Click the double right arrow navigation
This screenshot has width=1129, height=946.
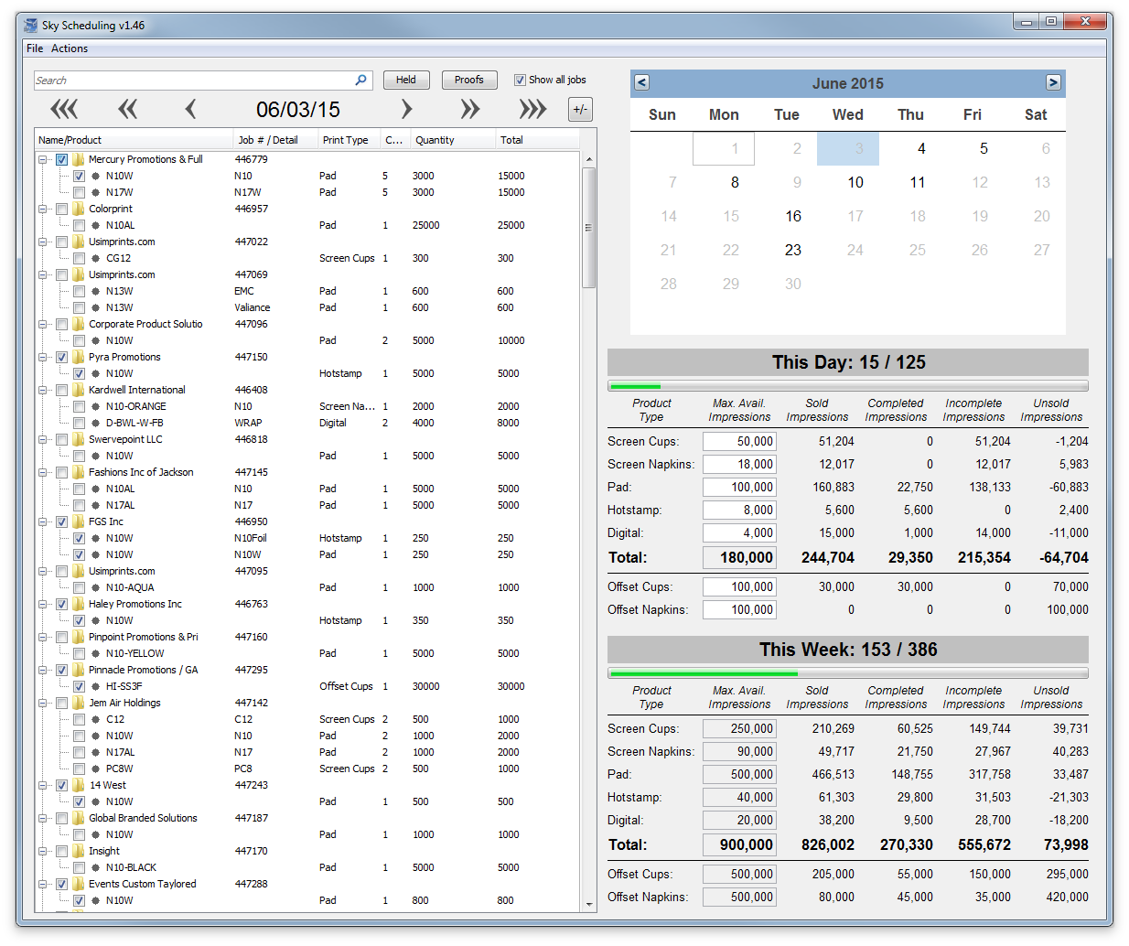click(x=469, y=110)
